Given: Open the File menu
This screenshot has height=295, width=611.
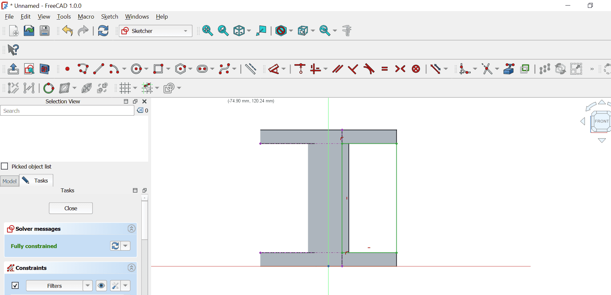Looking at the screenshot, I should pyautogui.click(x=9, y=17).
